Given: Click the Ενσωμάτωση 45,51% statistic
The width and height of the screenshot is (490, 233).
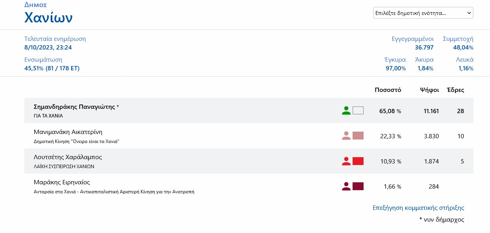Looking at the screenshot, I should pyautogui.click(x=52, y=68).
